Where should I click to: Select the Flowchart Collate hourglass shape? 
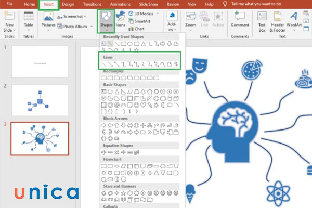(143, 173)
